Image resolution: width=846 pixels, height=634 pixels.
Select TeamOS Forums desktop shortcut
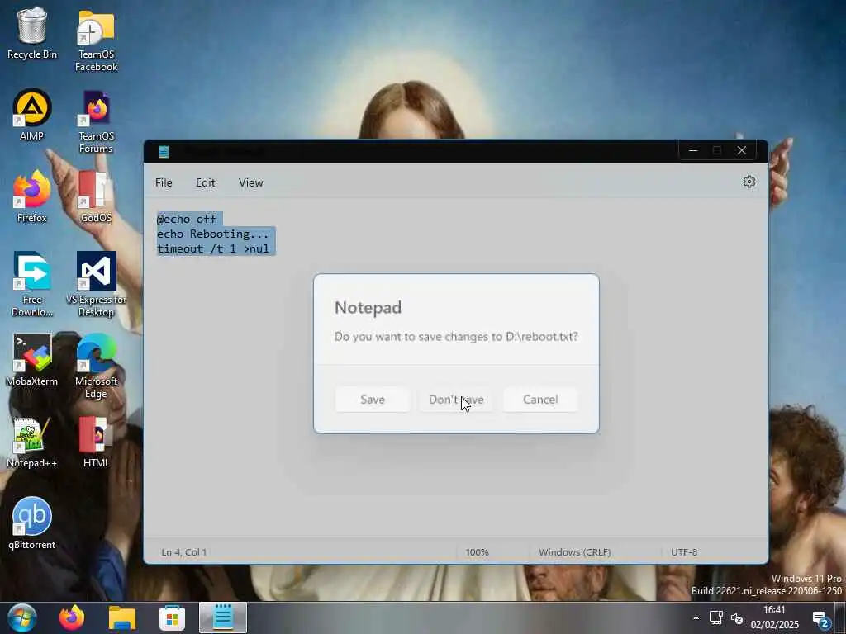click(96, 122)
